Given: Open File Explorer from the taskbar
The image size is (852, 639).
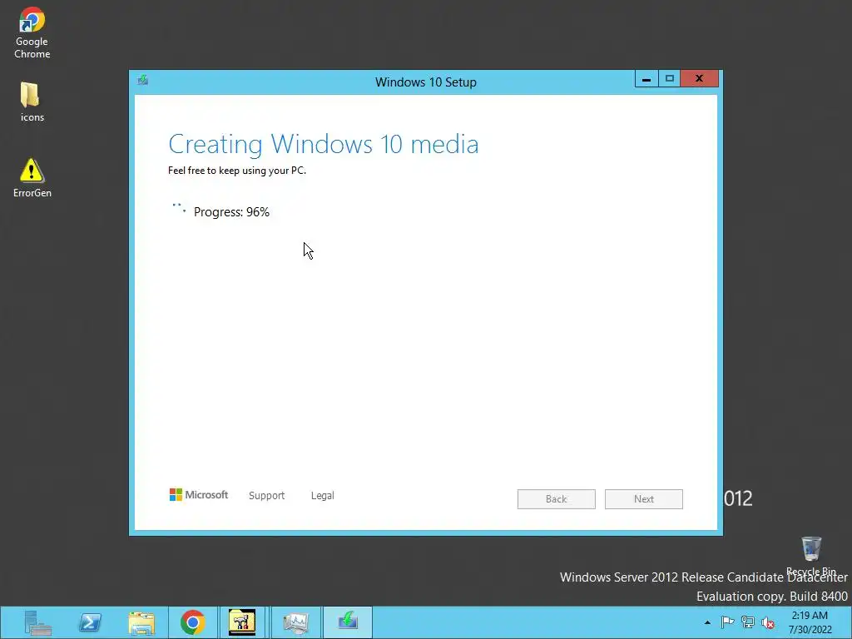Looking at the screenshot, I should click(141, 622).
